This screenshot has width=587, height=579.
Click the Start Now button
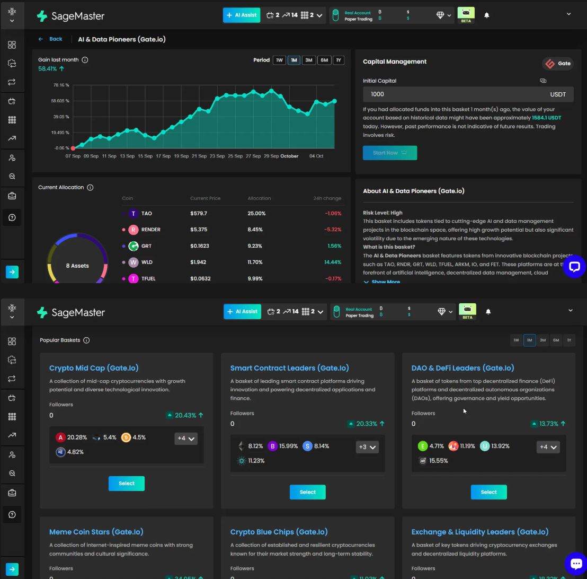[390, 153]
